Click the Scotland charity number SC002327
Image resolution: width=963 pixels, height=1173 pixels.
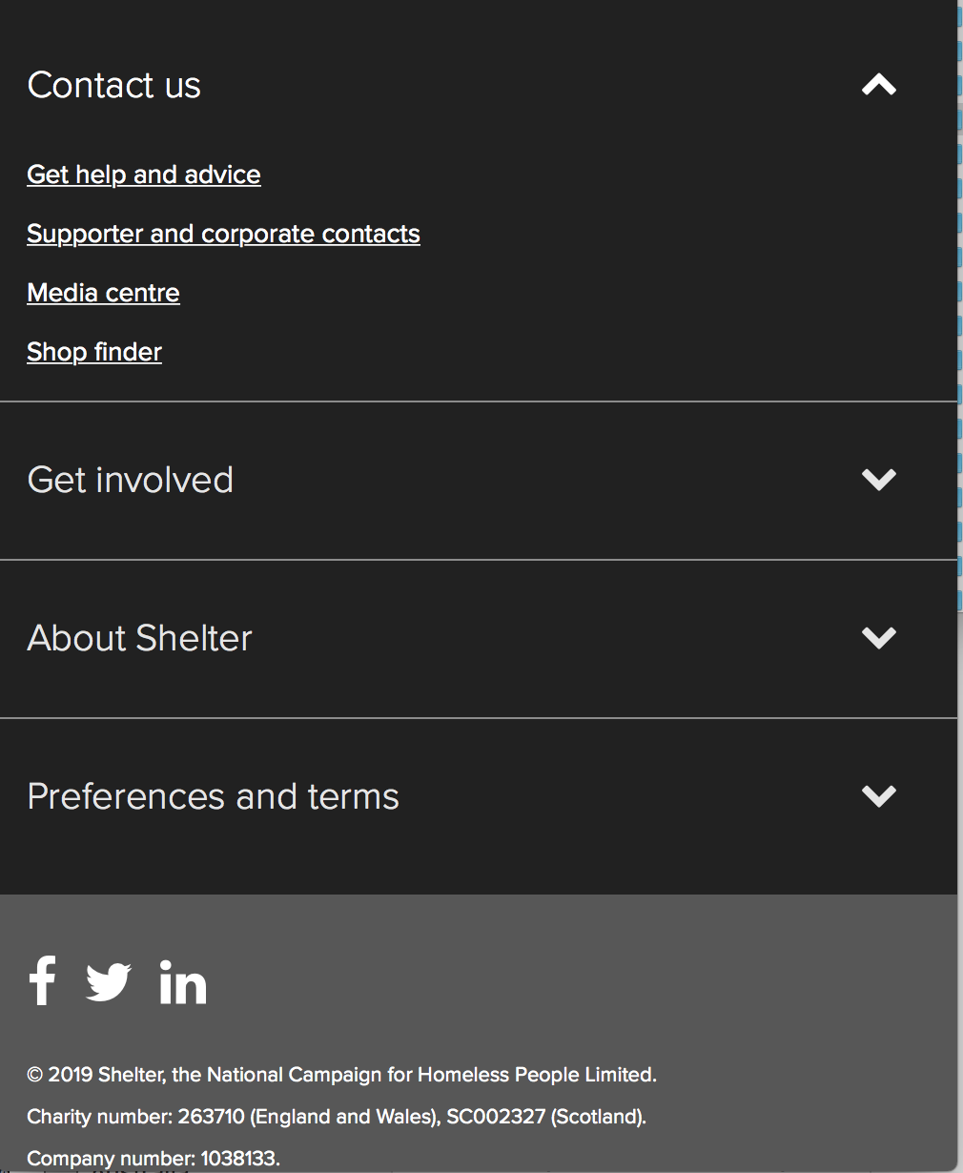(x=496, y=1117)
